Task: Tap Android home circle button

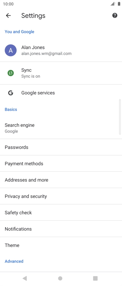Action: pos(60,278)
